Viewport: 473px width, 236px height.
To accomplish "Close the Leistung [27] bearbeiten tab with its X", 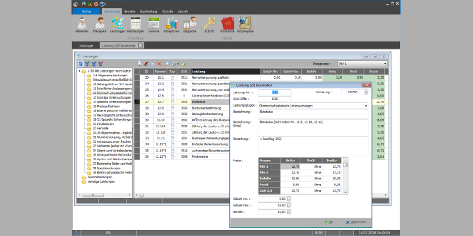I will pos(140,45).
